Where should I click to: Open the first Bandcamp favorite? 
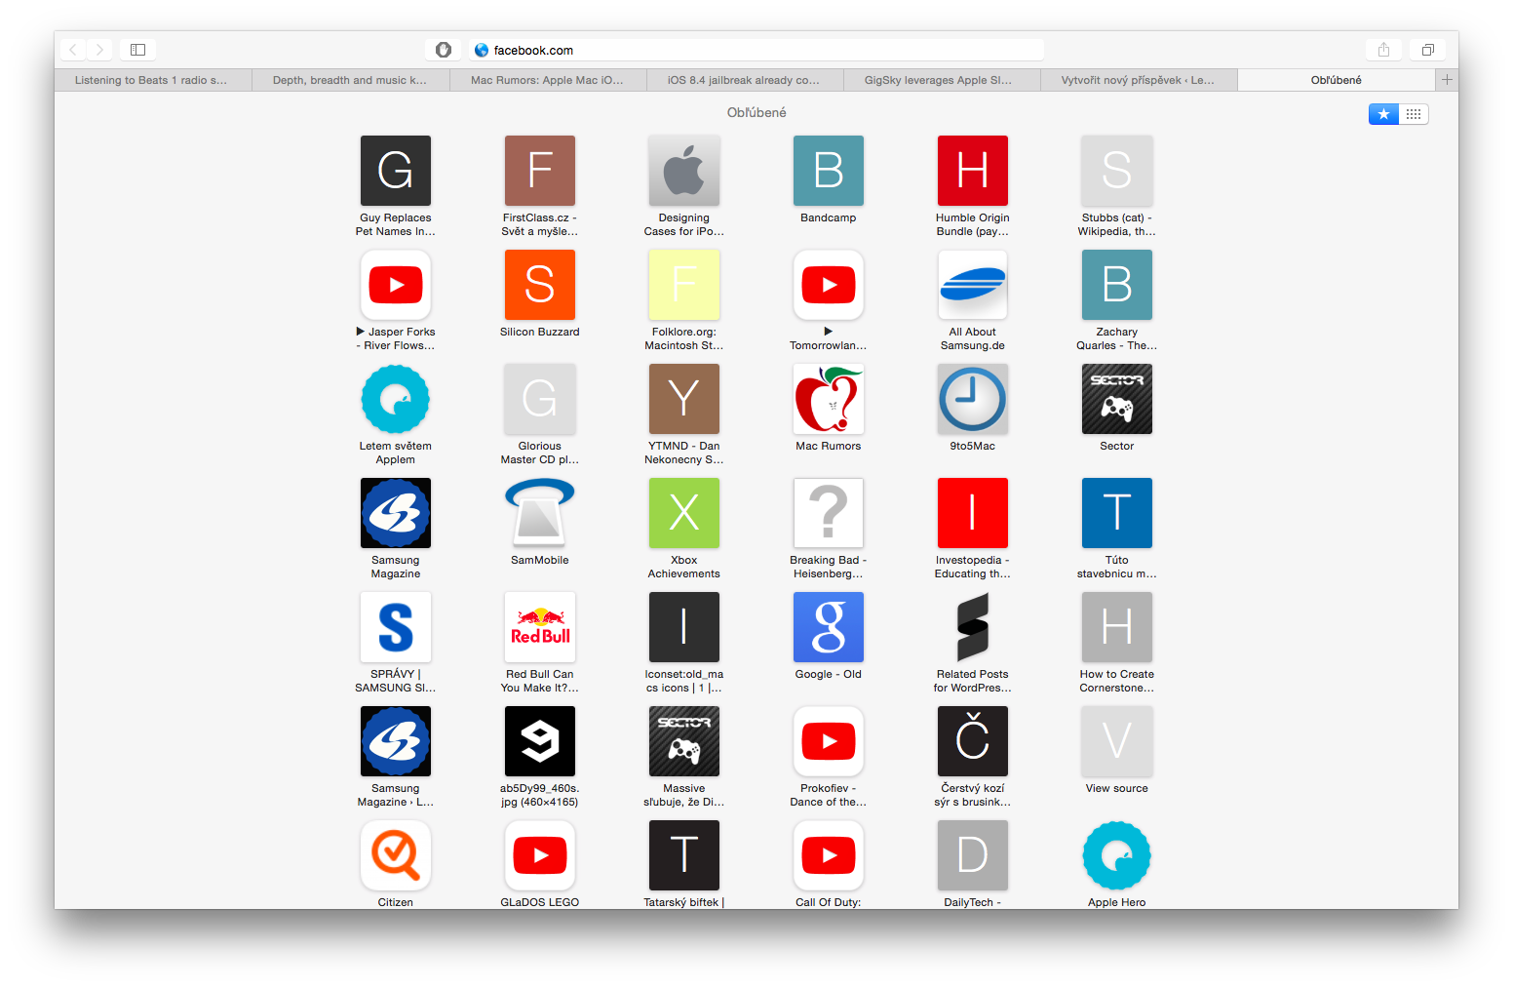pyautogui.click(x=829, y=171)
